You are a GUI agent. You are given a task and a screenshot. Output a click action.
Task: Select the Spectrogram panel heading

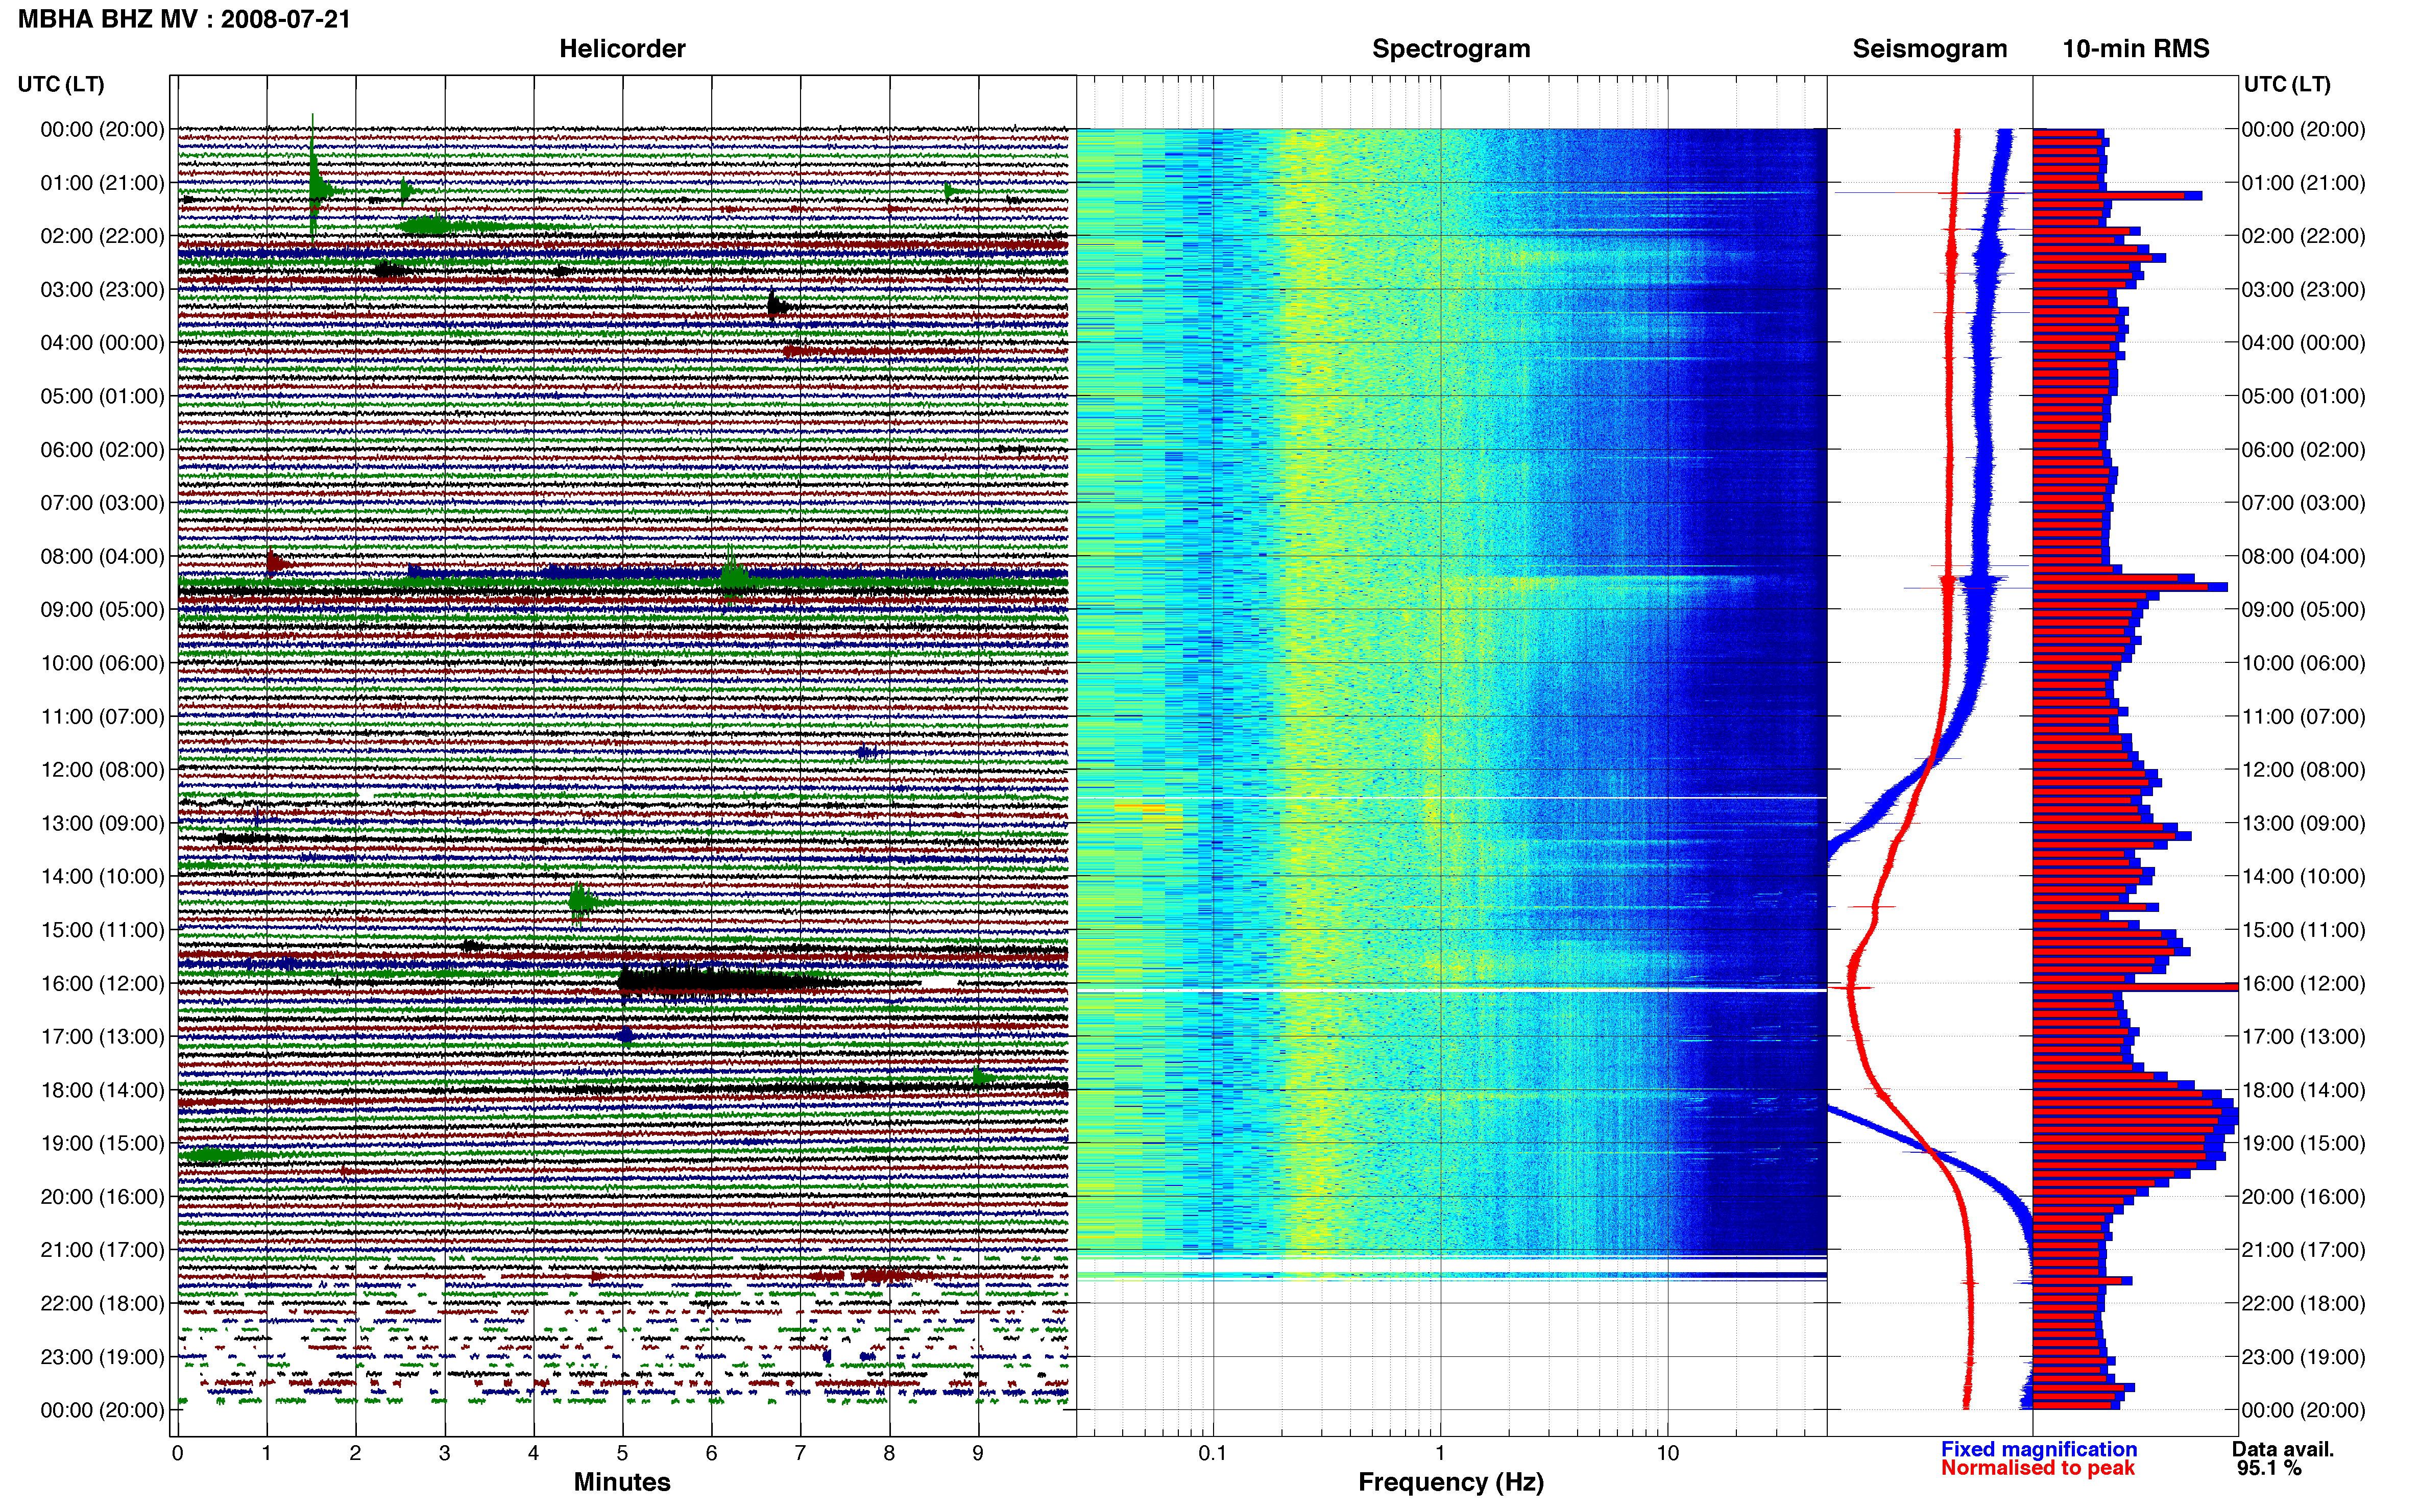pyautogui.click(x=1450, y=48)
